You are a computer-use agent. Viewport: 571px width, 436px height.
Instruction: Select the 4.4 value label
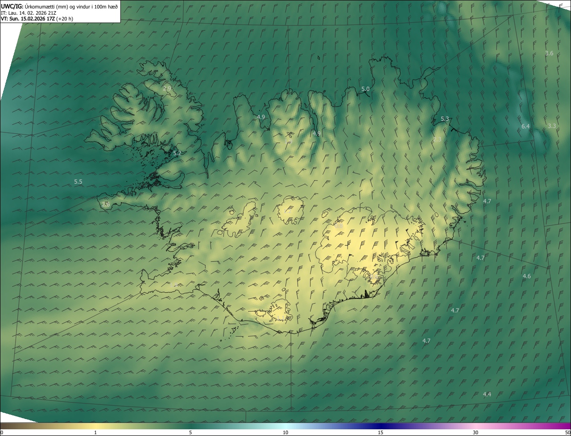[487, 395]
